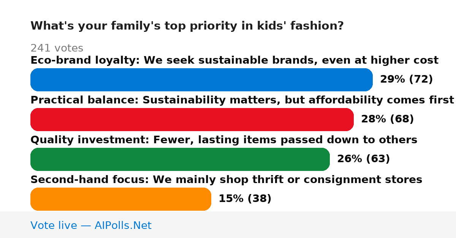This screenshot has width=456, height=238.
Task: Select the Second-hand focus option label
Action: [x=226, y=180]
